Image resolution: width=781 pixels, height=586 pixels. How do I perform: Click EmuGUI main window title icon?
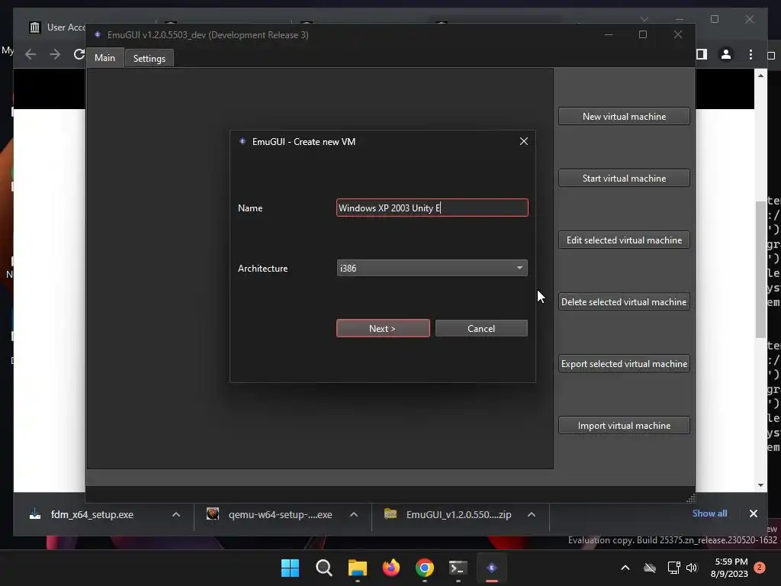[x=98, y=35]
